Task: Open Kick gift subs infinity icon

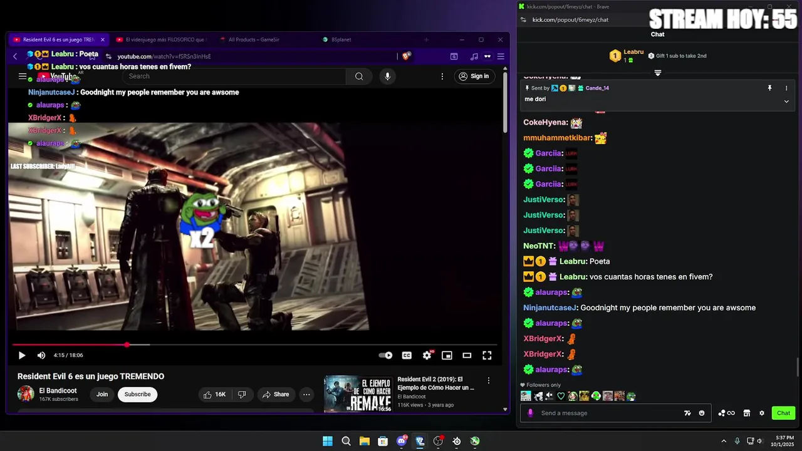Action: [x=727, y=413]
